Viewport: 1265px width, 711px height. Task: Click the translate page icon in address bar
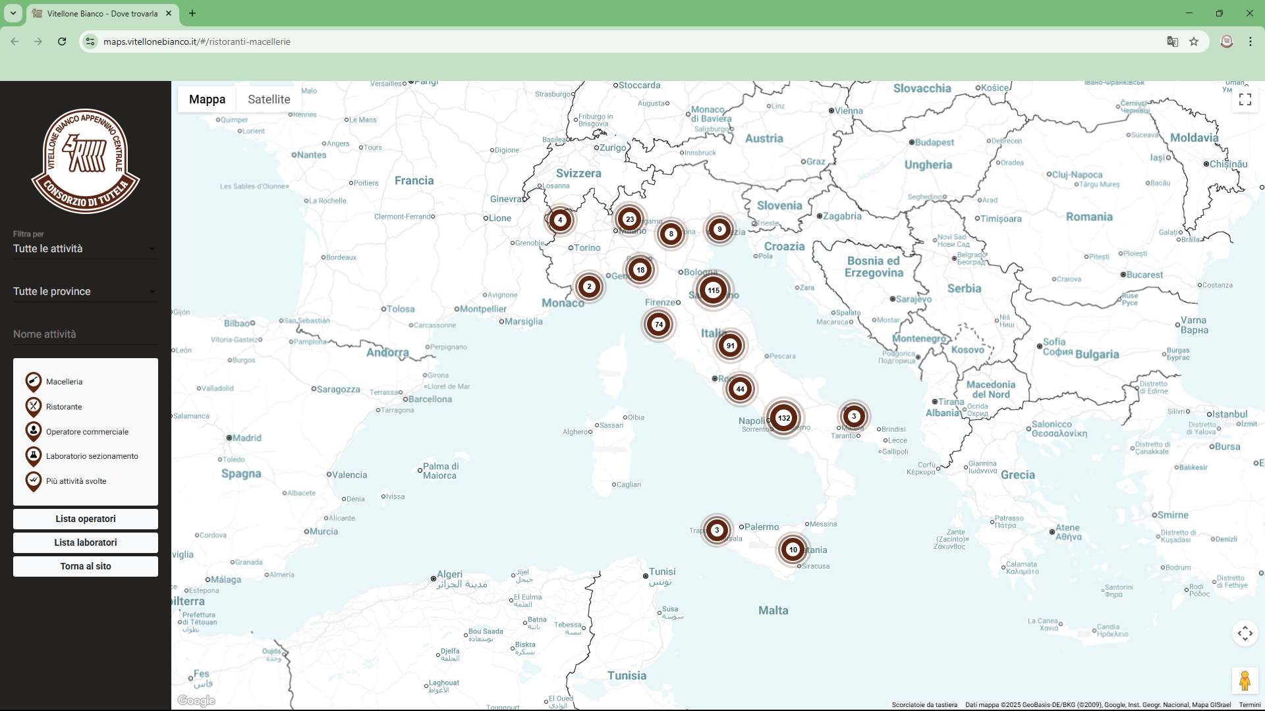1173,41
